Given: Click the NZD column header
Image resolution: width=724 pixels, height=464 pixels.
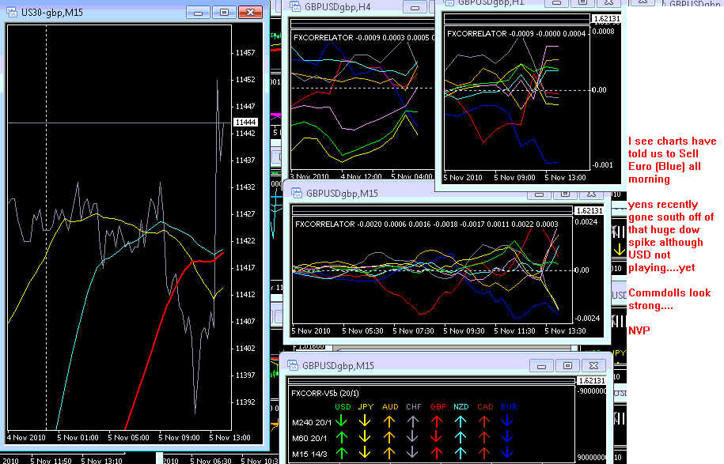Looking at the screenshot, I should [x=461, y=407].
